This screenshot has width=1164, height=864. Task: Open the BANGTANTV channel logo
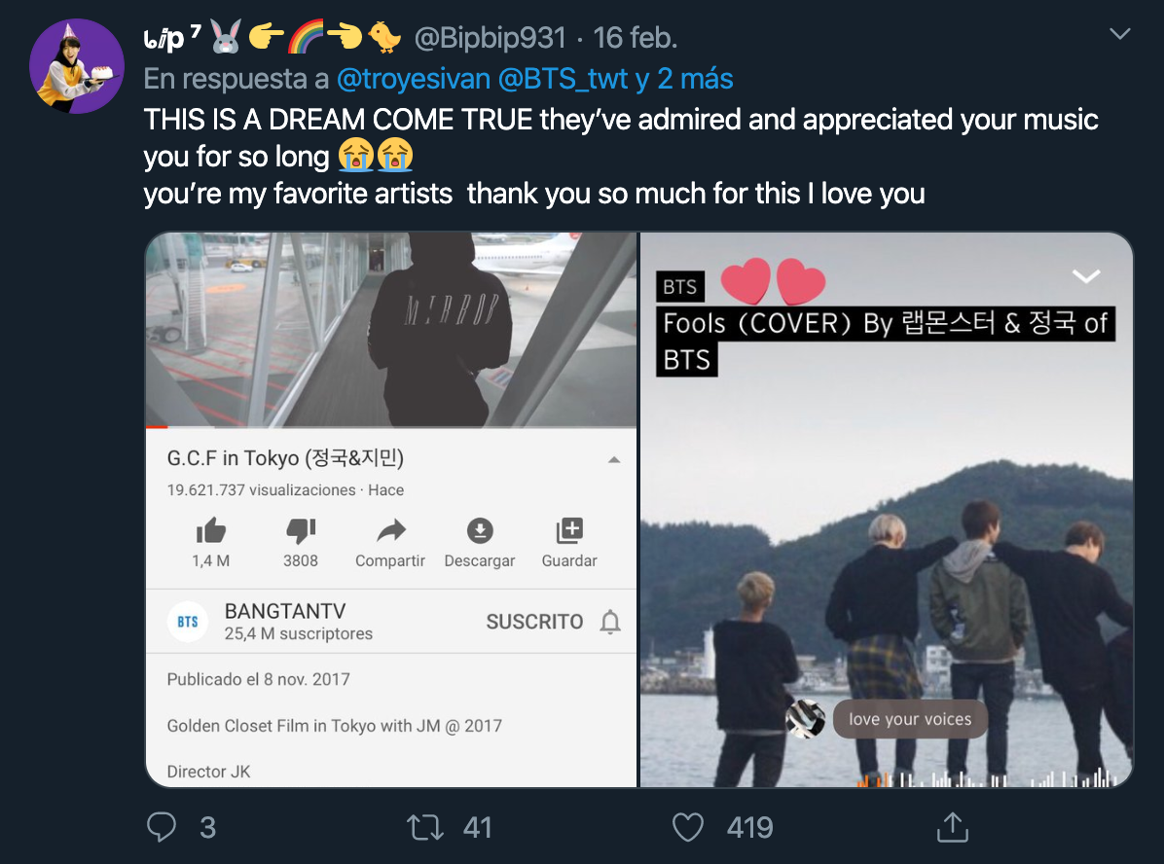[x=188, y=622]
